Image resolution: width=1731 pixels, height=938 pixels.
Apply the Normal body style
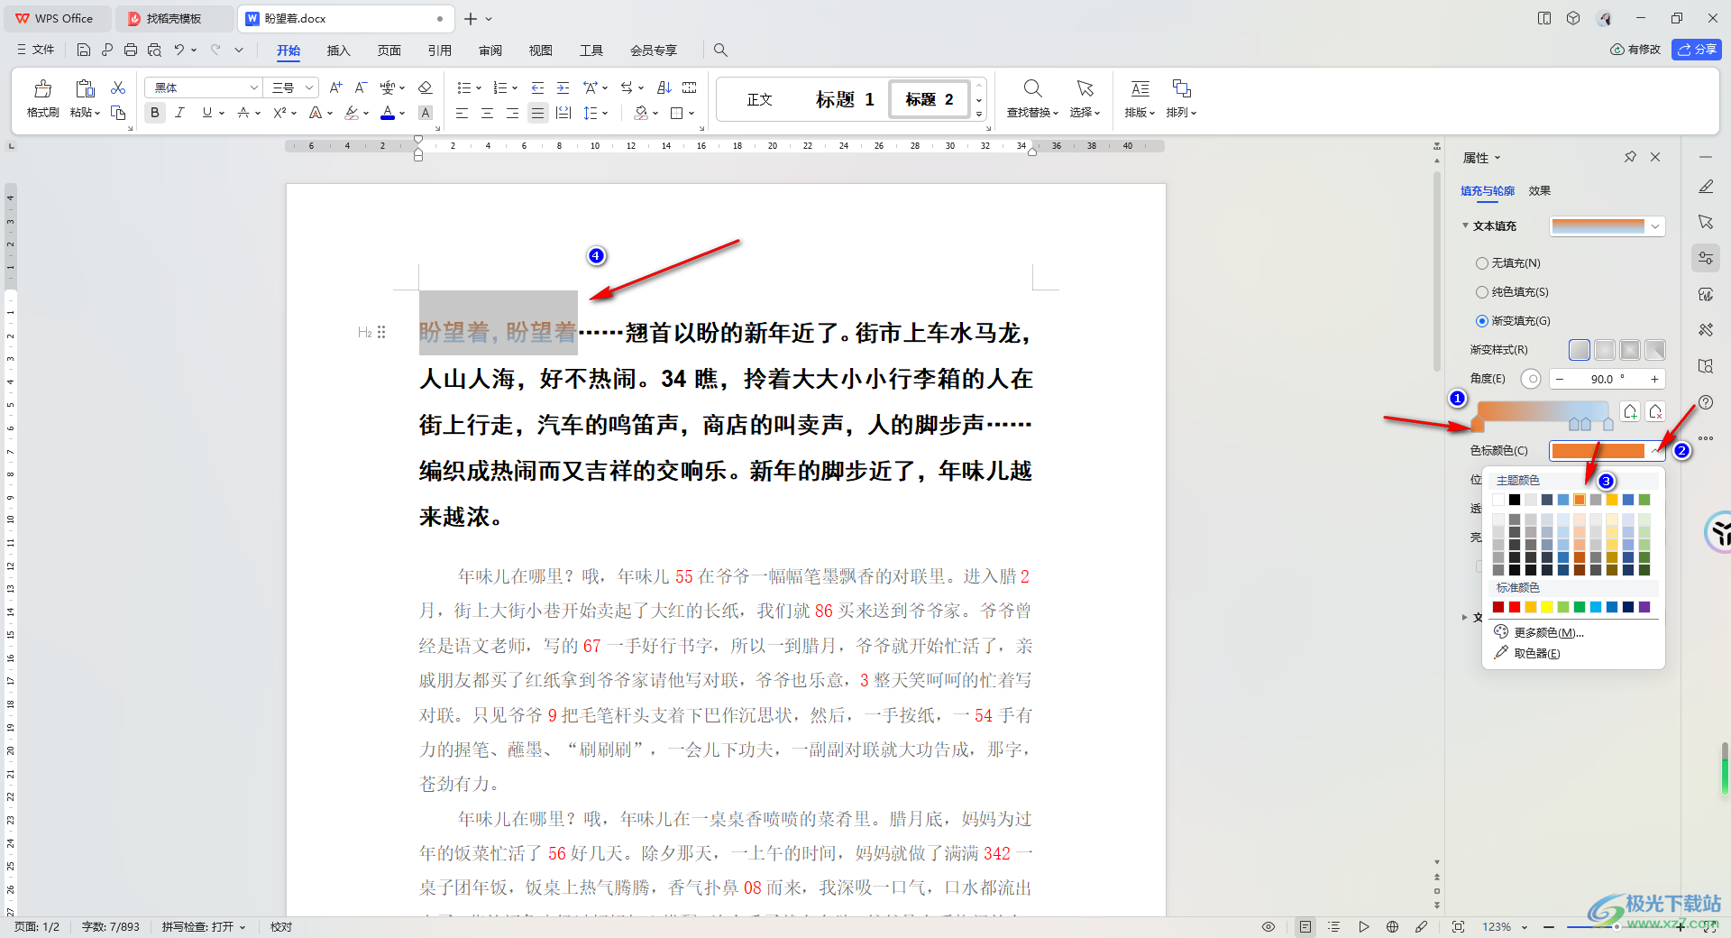click(759, 99)
